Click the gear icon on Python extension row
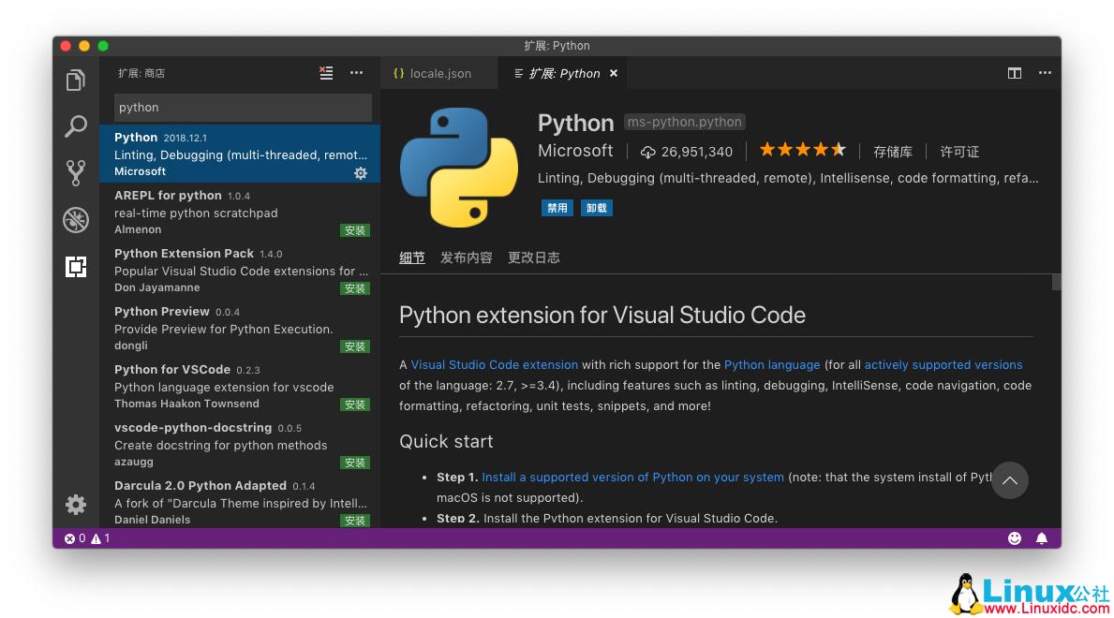This screenshot has width=1114, height=618. click(360, 173)
